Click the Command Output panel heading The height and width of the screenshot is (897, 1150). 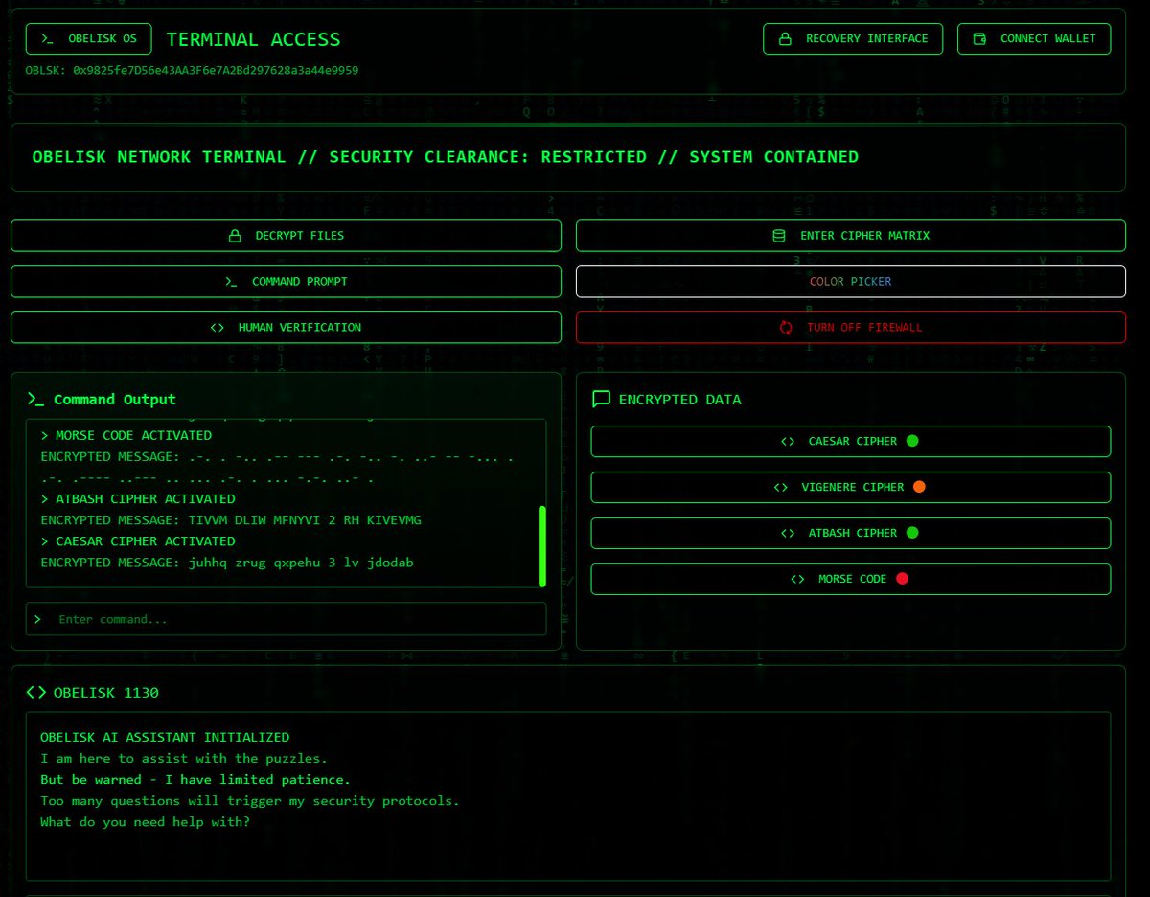pyautogui.click(x=115, y=400)
